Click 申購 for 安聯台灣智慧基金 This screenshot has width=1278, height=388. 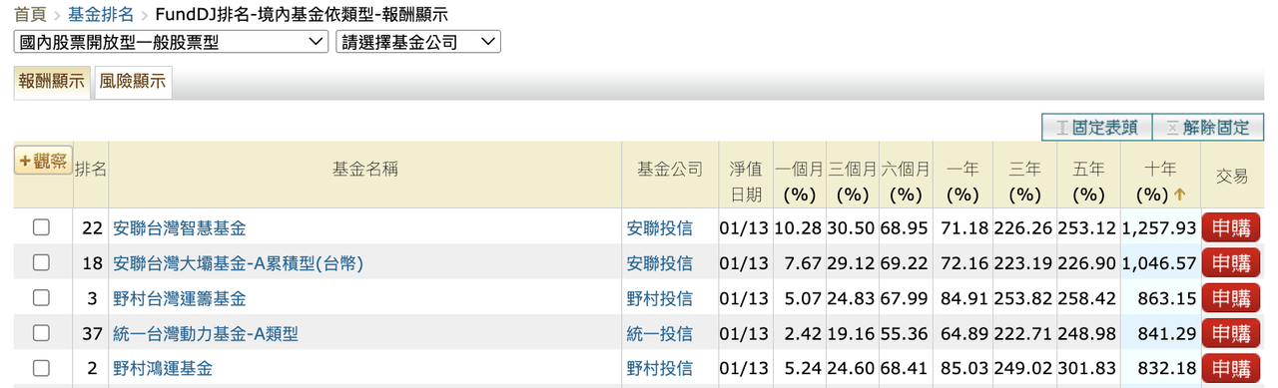1231,227
